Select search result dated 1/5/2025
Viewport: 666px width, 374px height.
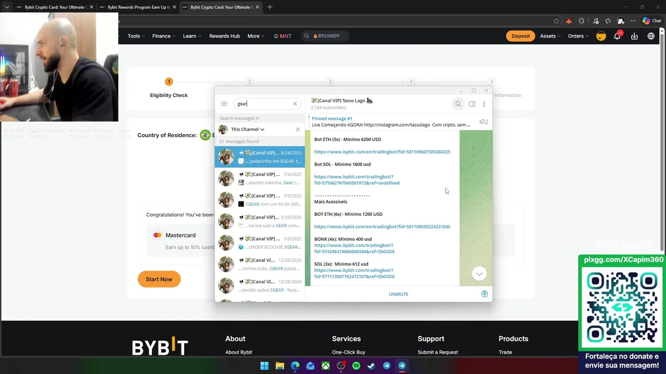[260, 243]
